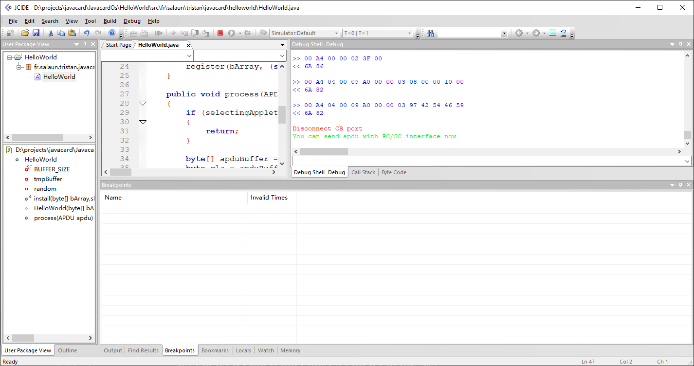Pin the Debug Shell panel
This screenshot has height=366, width=694.
click(680, 44)
